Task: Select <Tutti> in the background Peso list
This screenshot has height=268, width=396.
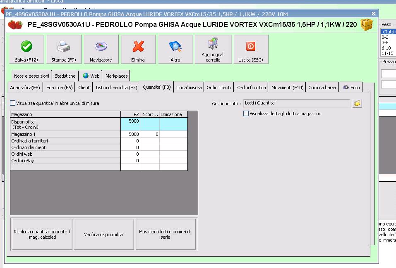Action: point(389,32)
